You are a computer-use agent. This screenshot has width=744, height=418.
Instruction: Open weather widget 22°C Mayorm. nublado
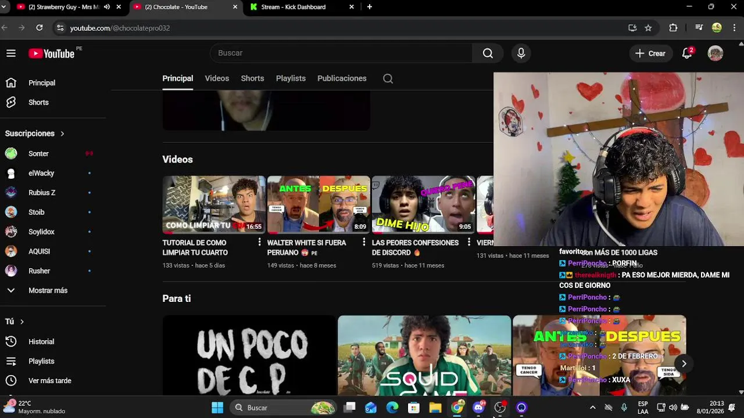pyautogui.click(x=35, y=408)
